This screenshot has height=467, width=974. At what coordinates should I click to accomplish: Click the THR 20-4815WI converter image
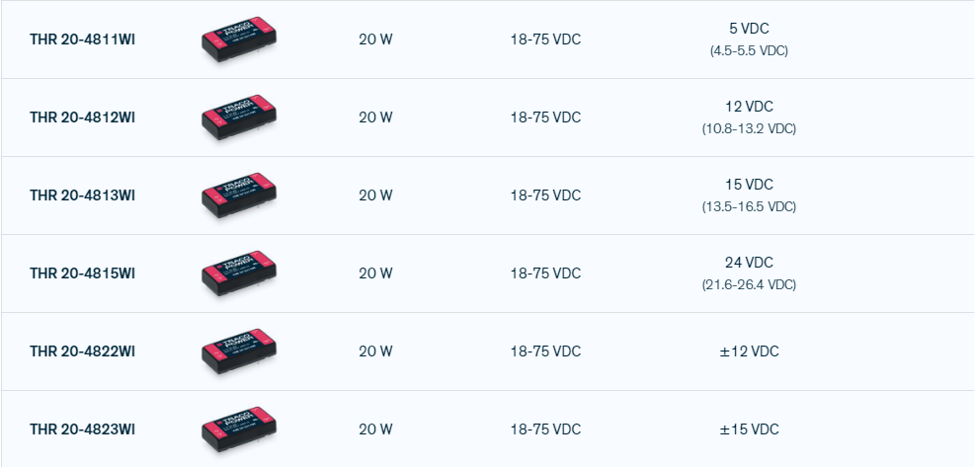click(x=238, y=273)
